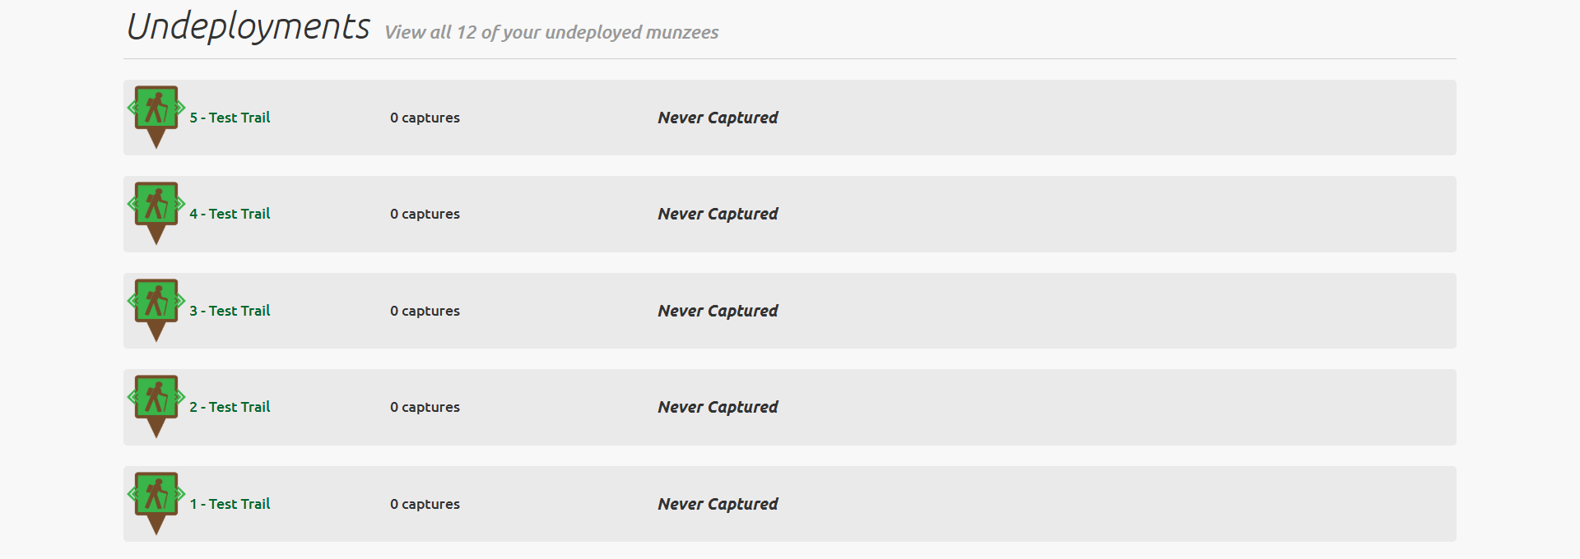
Task: Open the "3 - Test Trail" munzee link
Action: [x=230, y=311]
